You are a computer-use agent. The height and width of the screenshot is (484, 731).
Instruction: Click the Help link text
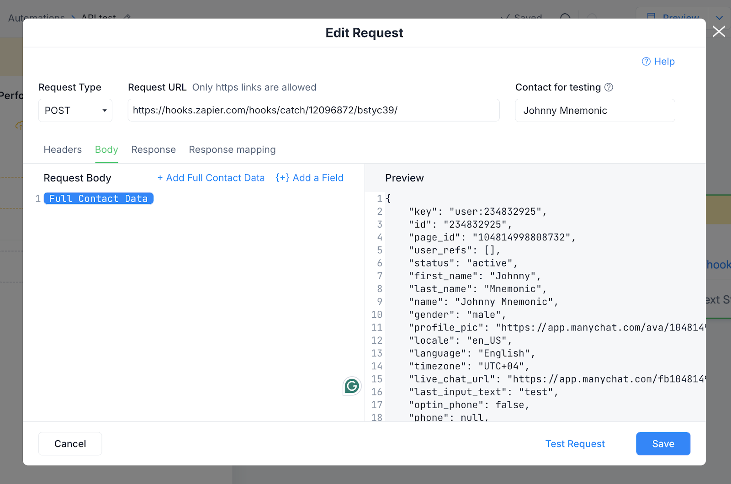664,62
